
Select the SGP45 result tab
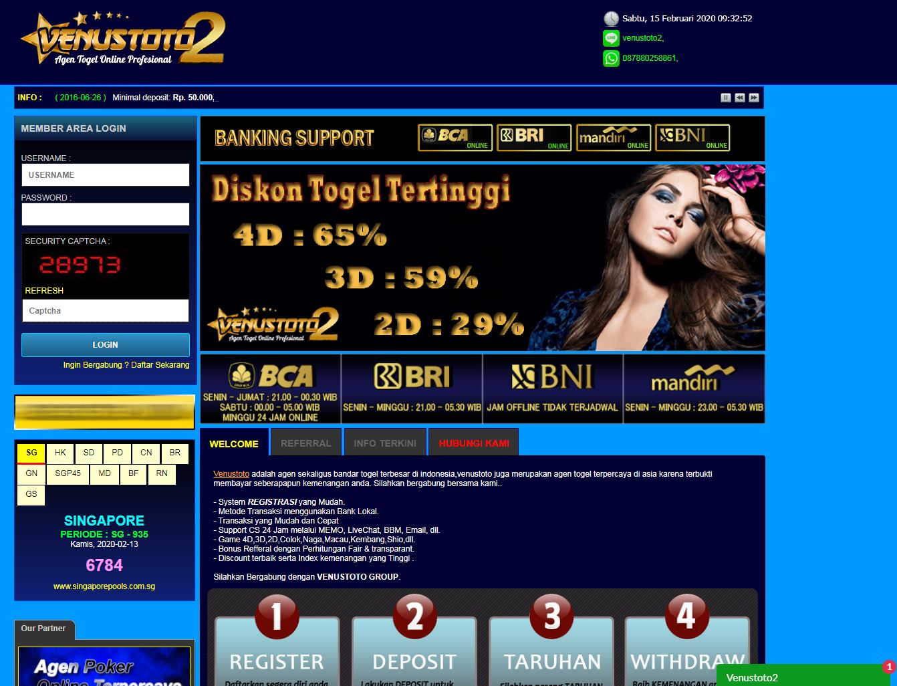[68, 473]
